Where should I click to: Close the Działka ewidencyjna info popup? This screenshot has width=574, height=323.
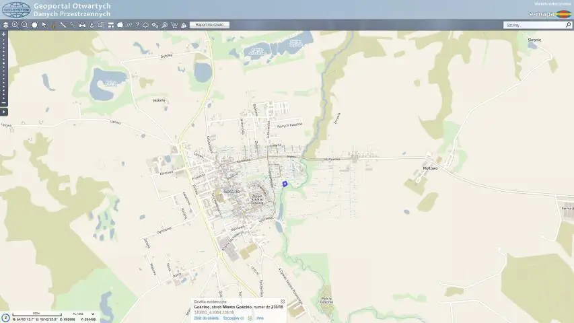point(283,301)
